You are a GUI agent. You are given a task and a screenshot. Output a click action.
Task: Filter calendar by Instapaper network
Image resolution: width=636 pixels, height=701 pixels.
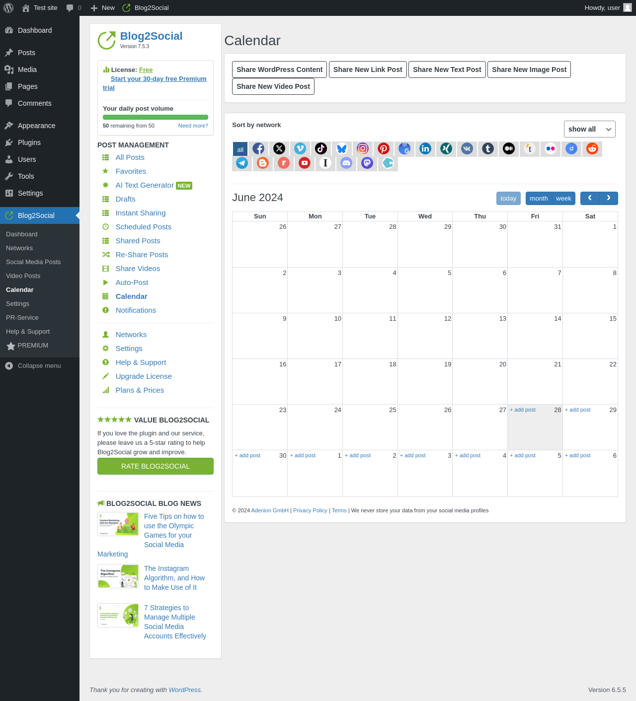click(x=325, y=163)
